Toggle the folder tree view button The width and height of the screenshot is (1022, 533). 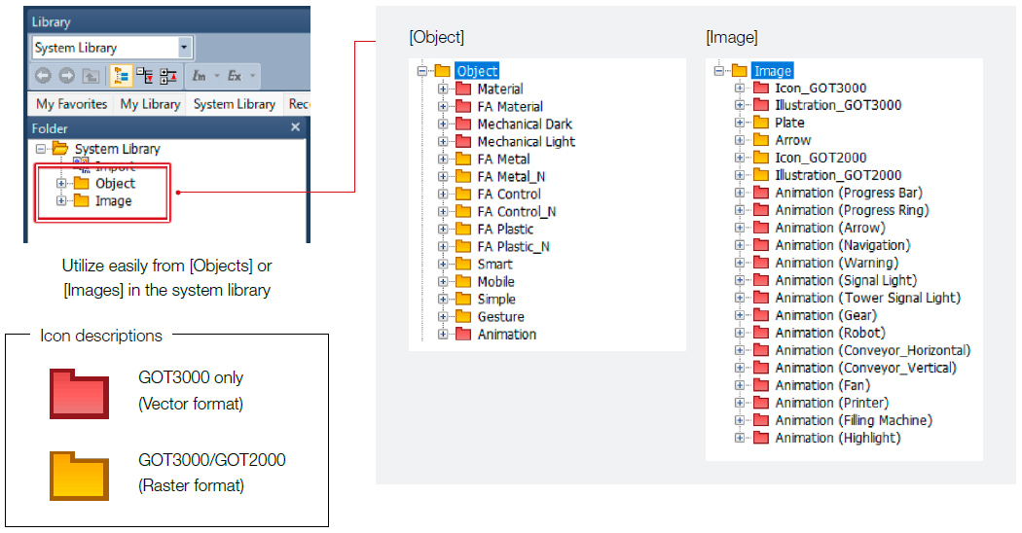(x=121, y=76)
